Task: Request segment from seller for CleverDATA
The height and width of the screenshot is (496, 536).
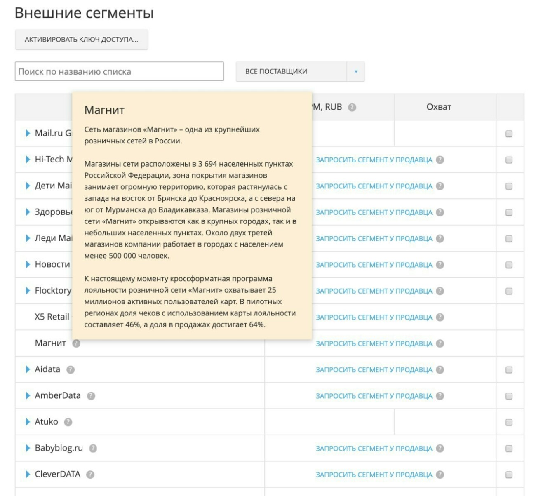Action: 374,475
